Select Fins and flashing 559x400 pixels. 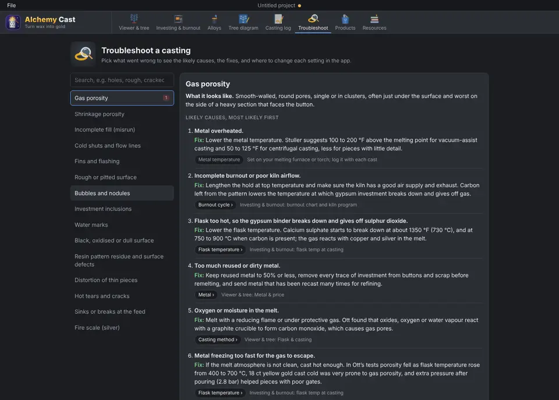122,161
